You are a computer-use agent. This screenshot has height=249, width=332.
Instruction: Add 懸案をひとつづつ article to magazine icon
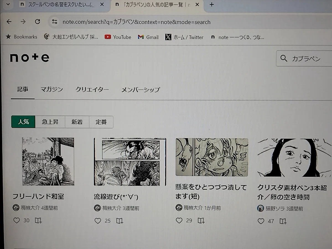pos(201,221)
